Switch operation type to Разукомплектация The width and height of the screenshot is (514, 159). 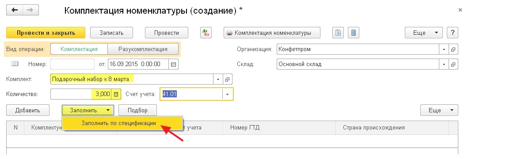pyautogui.click(x=143, y=49)
